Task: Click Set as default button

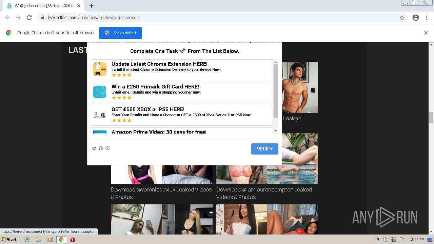Action: click(120, 33)
